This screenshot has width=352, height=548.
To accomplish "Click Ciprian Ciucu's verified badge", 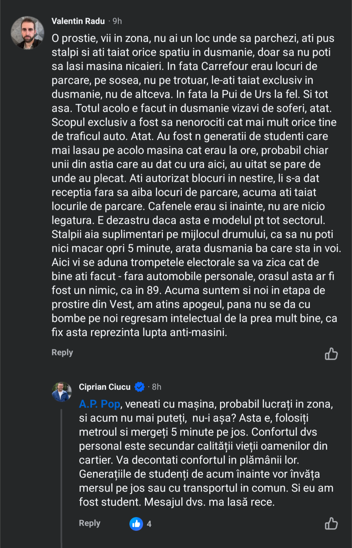I will click(139, 387).
